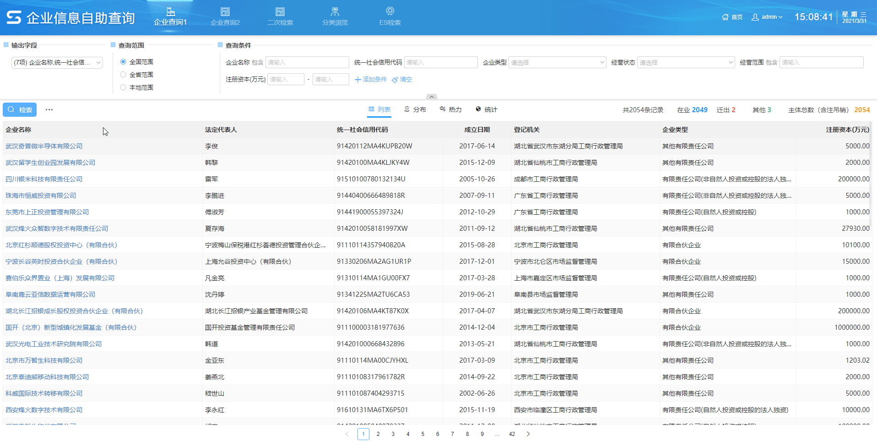Screen dimensions: 877x441
Task: Select the 全国范围 radio button
Action: point(123,62)
